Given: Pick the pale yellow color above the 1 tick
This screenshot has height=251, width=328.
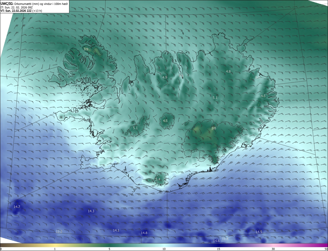Looking at the screenshot, I should pyautogui.click(x=55, y=245).
